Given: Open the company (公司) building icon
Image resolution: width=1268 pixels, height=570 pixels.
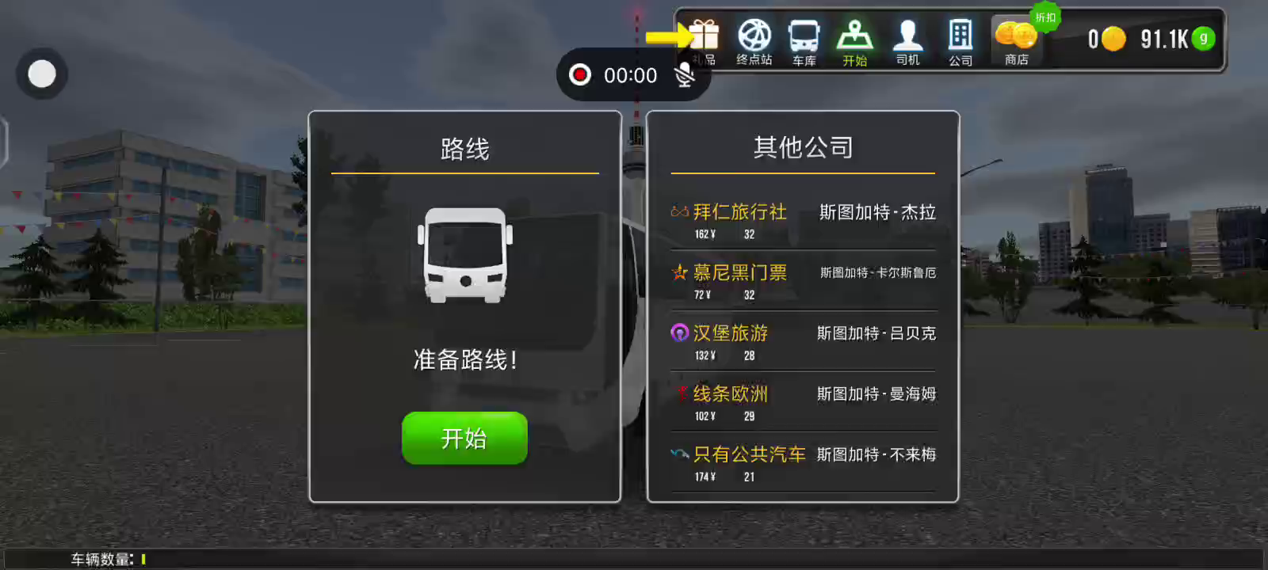Looking at the screenshot, I should (x=961, y=36).
